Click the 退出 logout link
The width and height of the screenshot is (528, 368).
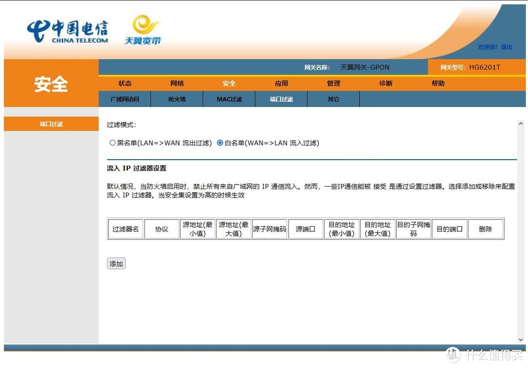pyautogui.click(x=507, y=47)
